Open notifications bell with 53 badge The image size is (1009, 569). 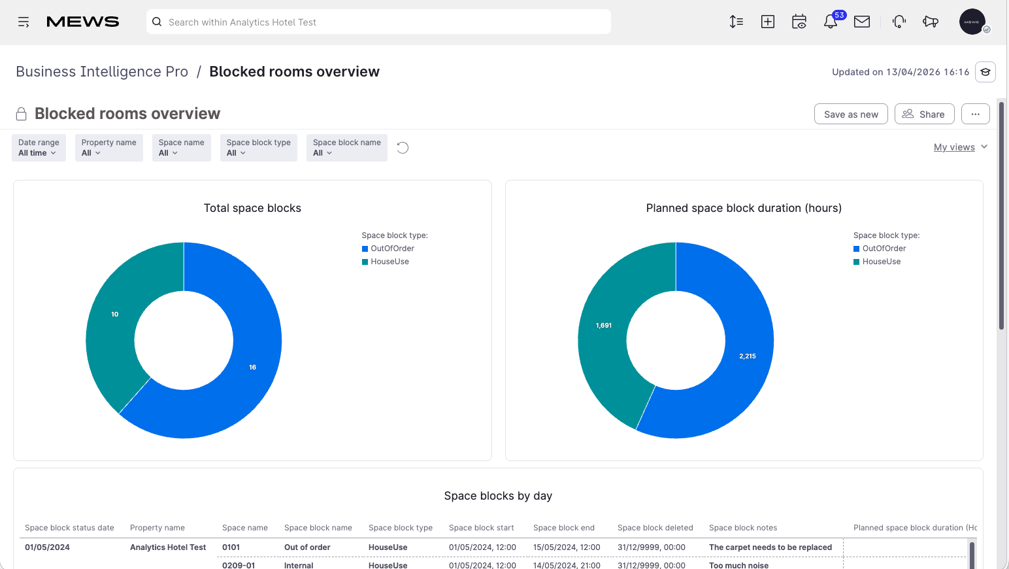[831, 22]
